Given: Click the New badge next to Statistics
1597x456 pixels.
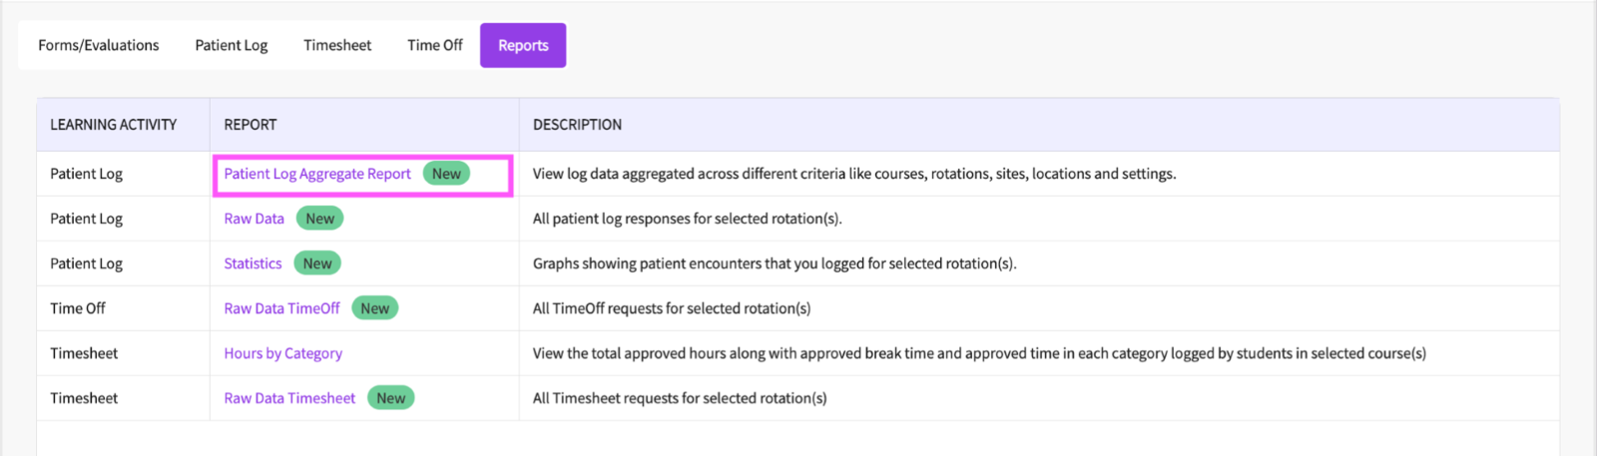Looking at the screenshot, I should pyautogui.click(x=317, y=263).
